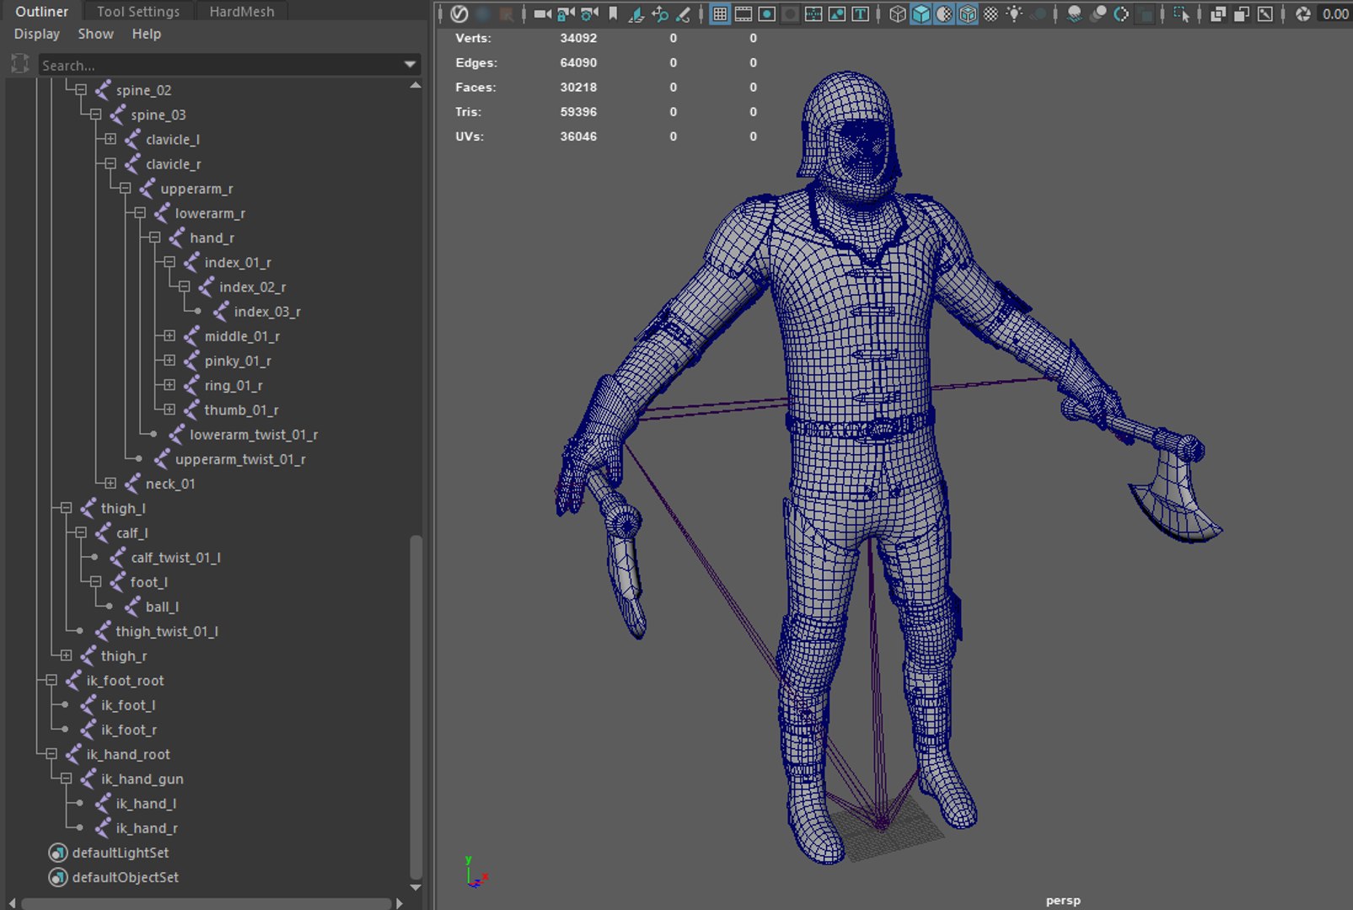The width and height of the screenshot is (1353, 910).
Task: Click the Motion Blur icon
Action: 1098,13
